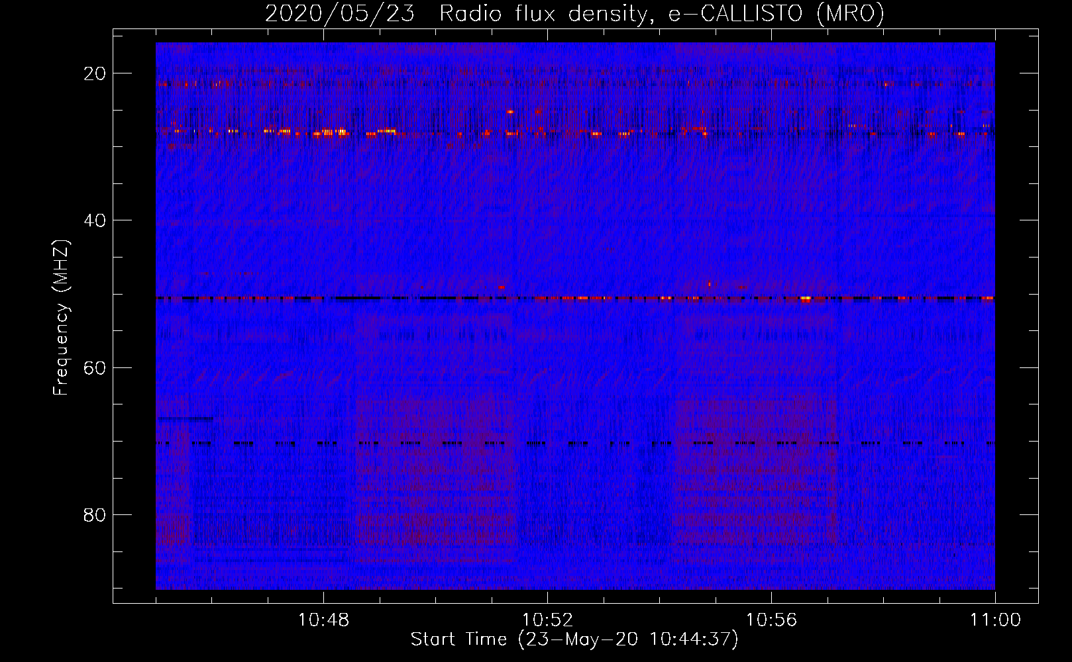Click the 11:00 time tick label
The height and width of the screenshot is (662, 1072).
click(x=995, y=620)
